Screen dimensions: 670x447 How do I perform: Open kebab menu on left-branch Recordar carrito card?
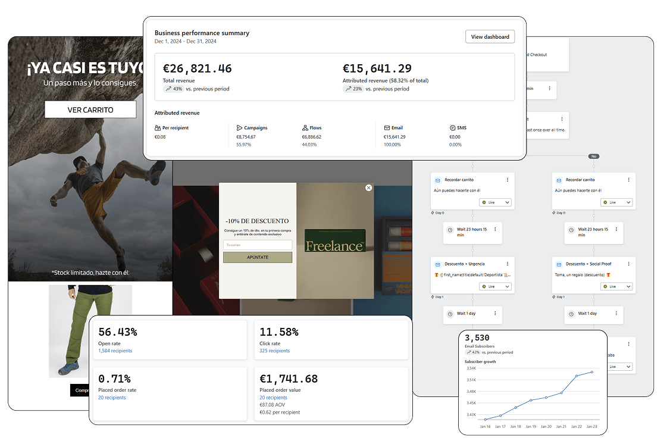[x=507, y=180]
